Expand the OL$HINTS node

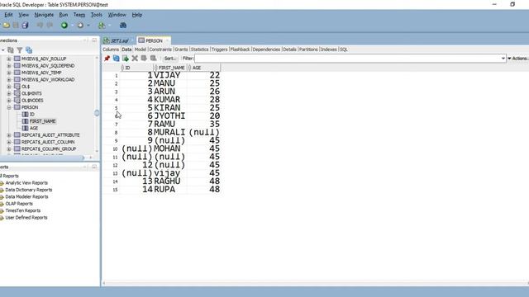coord(9,93)
